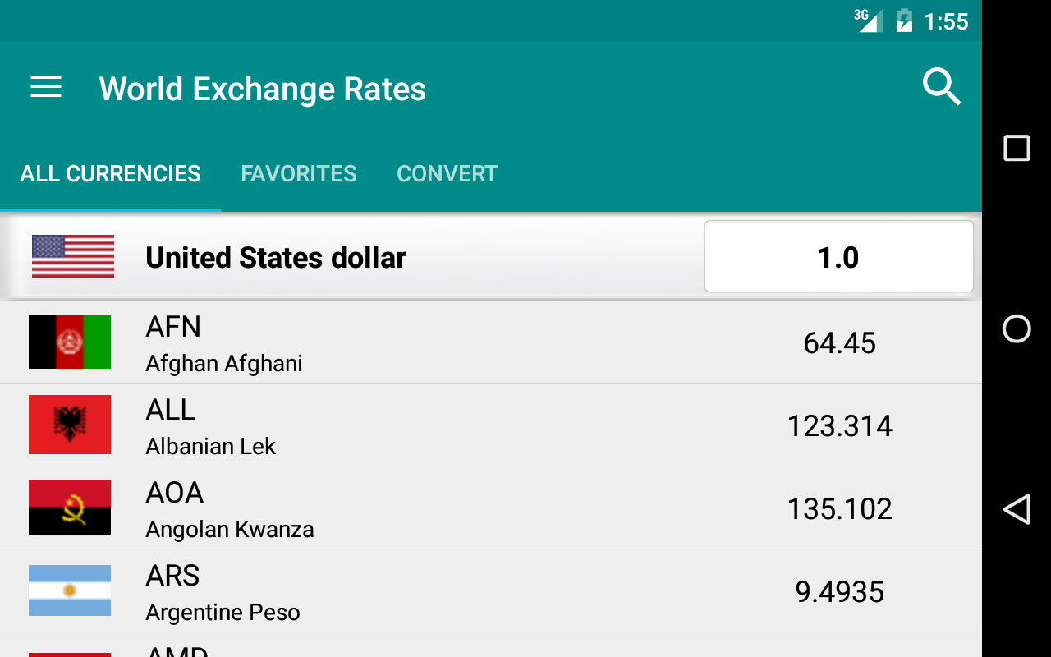Select the Argentine Peso rate 9.4935
The width and height of the screenshot is (1051, 657).
(x=839, y=592)
